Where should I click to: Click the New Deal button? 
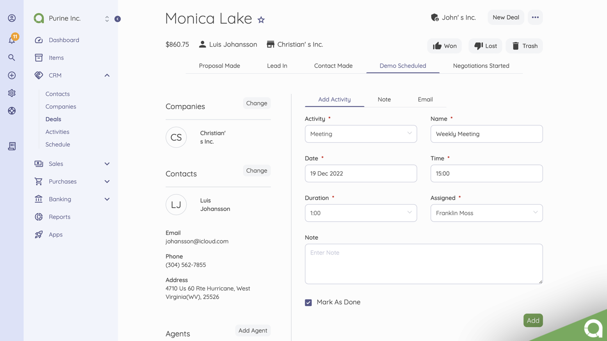(506, 17)
